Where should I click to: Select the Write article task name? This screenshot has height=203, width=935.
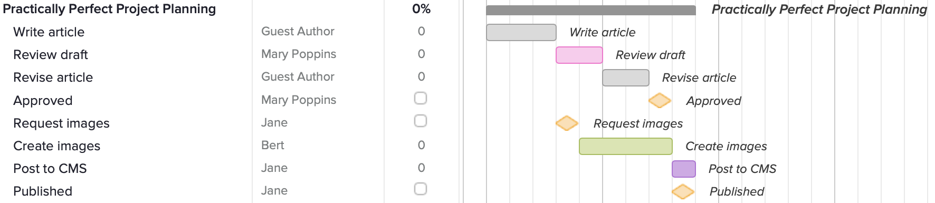[x=49, y=32]
